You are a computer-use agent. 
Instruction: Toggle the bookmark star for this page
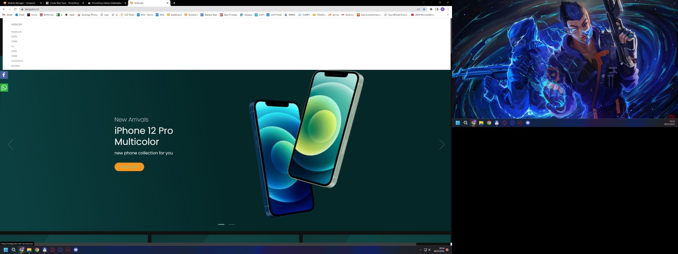coord(424,9)
